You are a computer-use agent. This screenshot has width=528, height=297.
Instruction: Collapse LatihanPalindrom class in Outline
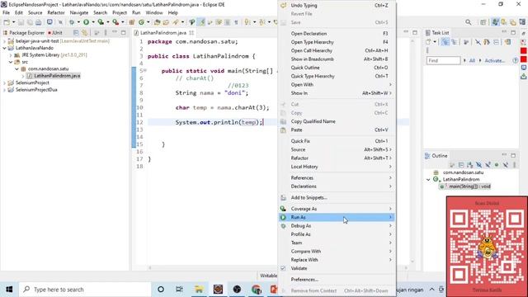[x=428, y=180]
